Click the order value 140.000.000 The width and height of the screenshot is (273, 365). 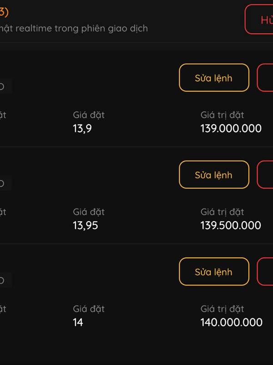231,323
